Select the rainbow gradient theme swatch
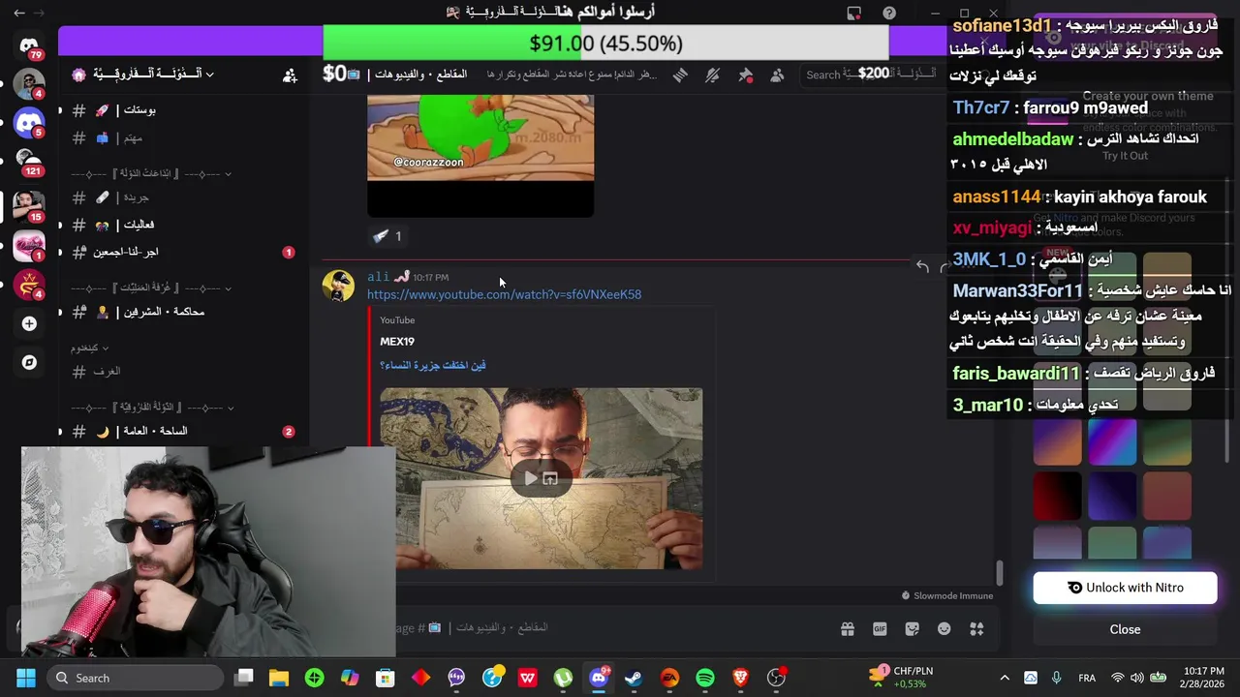1240x697 pixels. coord(1111,441)
